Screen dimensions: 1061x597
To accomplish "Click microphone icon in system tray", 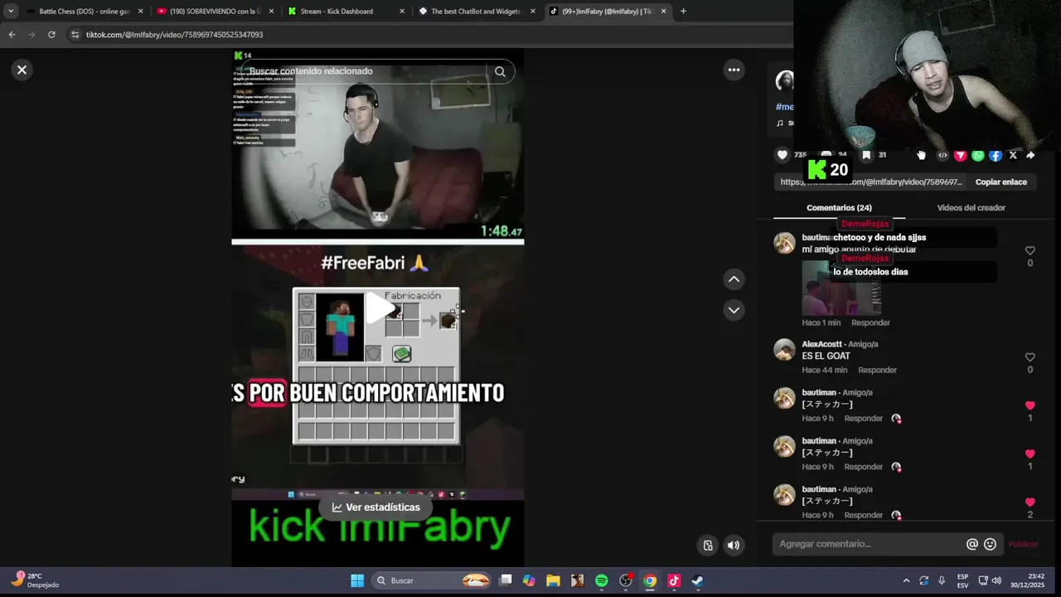I will pyautogui.click(x=942, y=580).
